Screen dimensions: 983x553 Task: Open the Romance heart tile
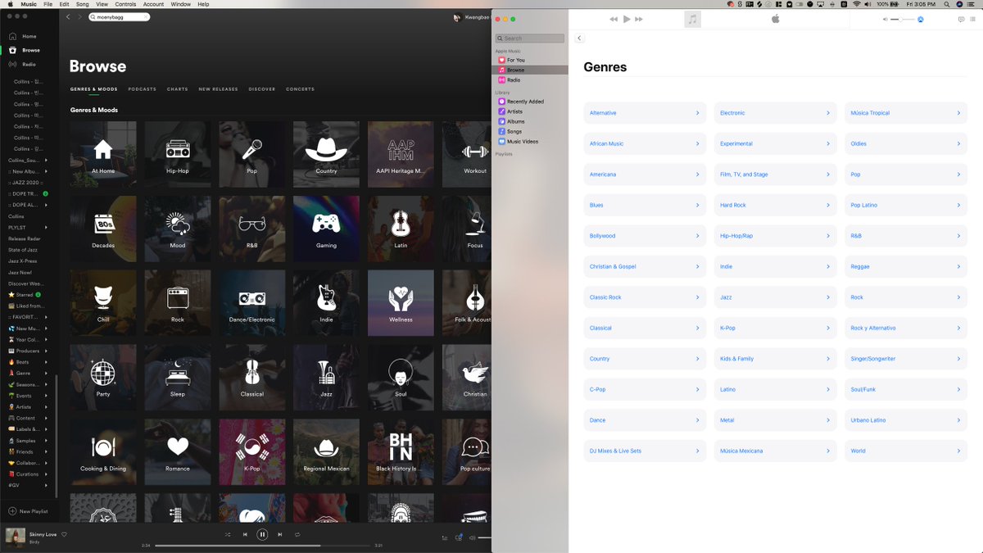(x=178, y=452)
